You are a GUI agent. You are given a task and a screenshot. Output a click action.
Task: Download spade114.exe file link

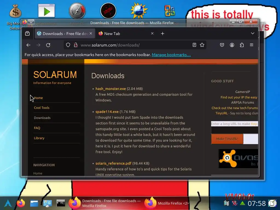click(107, 112)
